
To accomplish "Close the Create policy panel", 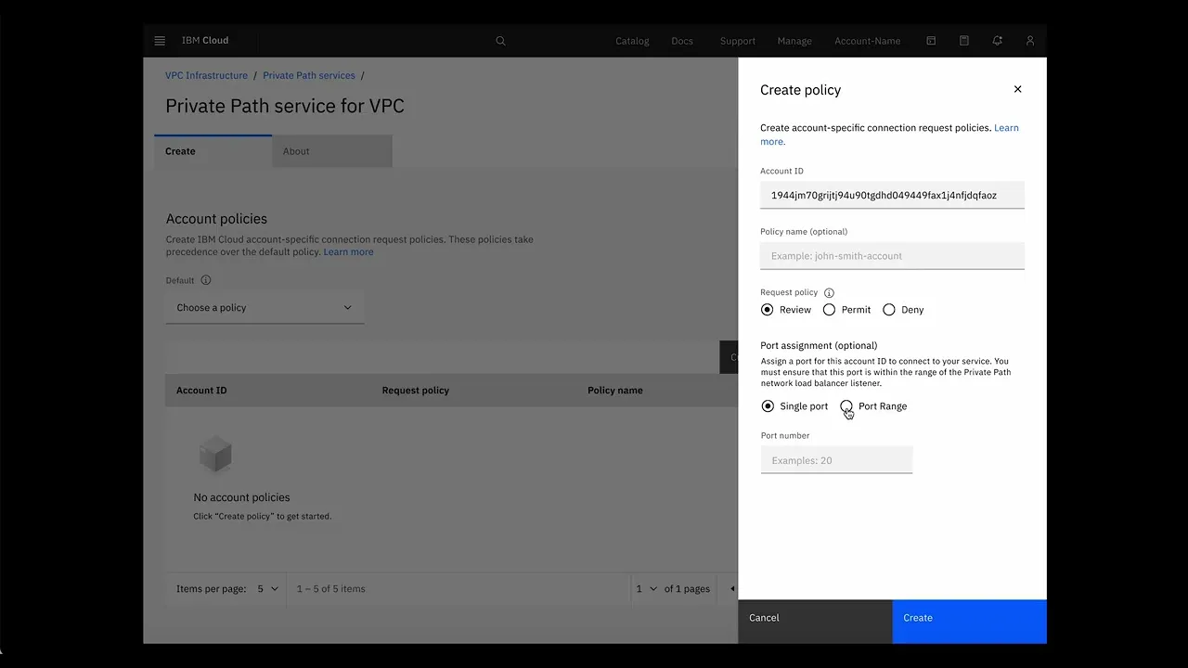I will [x=1017, y=89].
